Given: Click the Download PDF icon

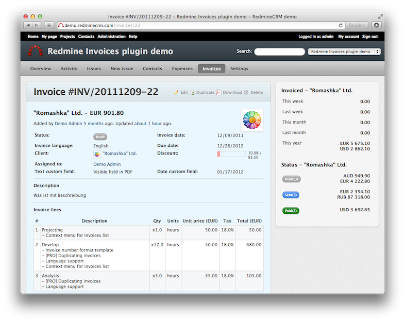Looking at the screenshot, I should click(218, 93).
